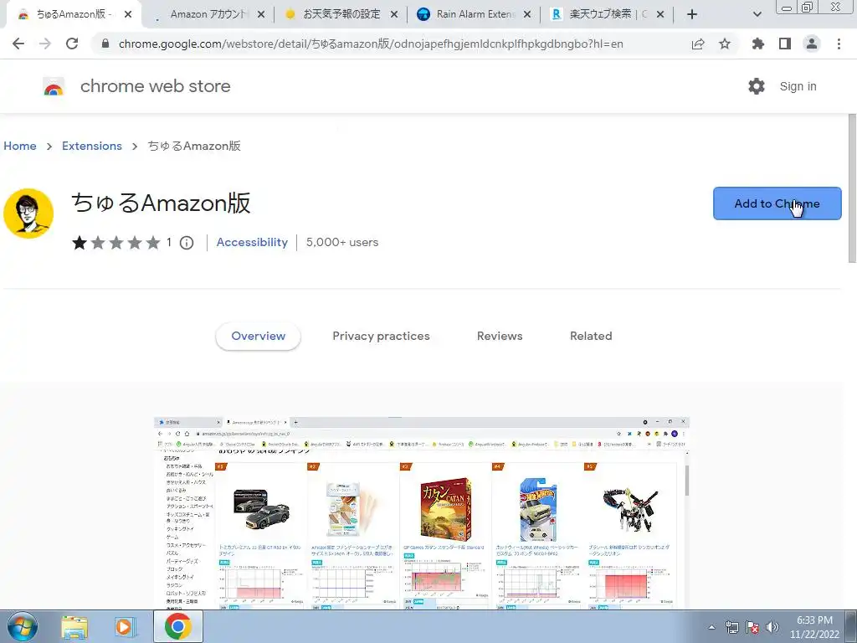Viewport: 857px width, 643px height.
Task: Open the Accessibility category link
Action: coord(252,242)
